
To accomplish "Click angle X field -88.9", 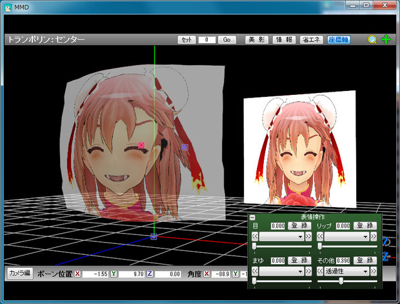I will coord(221,274).
